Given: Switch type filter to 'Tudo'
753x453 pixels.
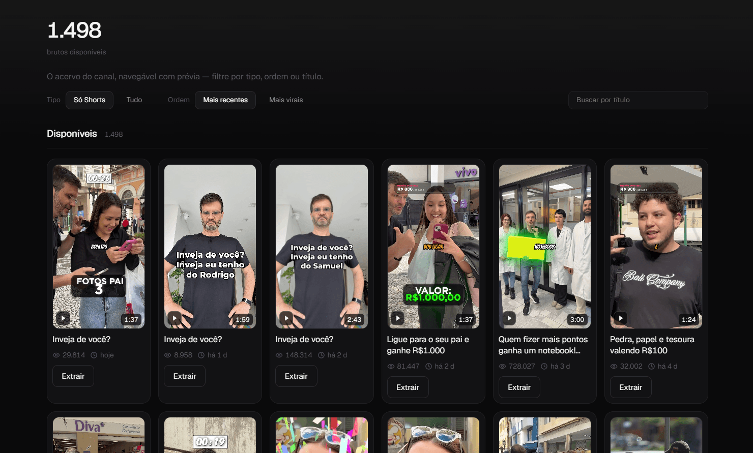Looking at the screenshot, I should pyautogui.click(x=134, y=100).
